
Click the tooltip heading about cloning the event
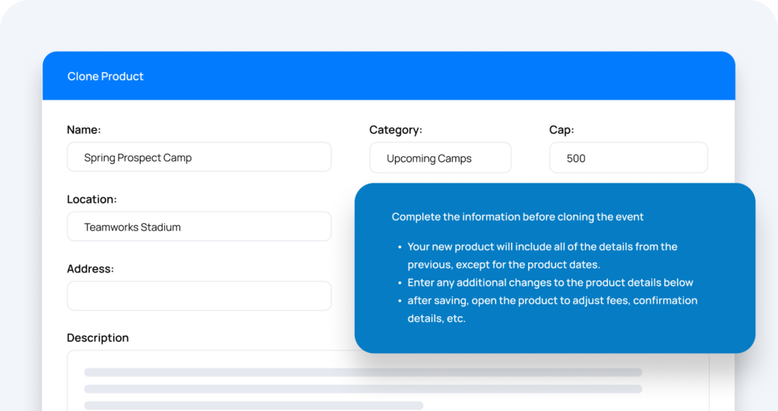[x=517, y=217]
